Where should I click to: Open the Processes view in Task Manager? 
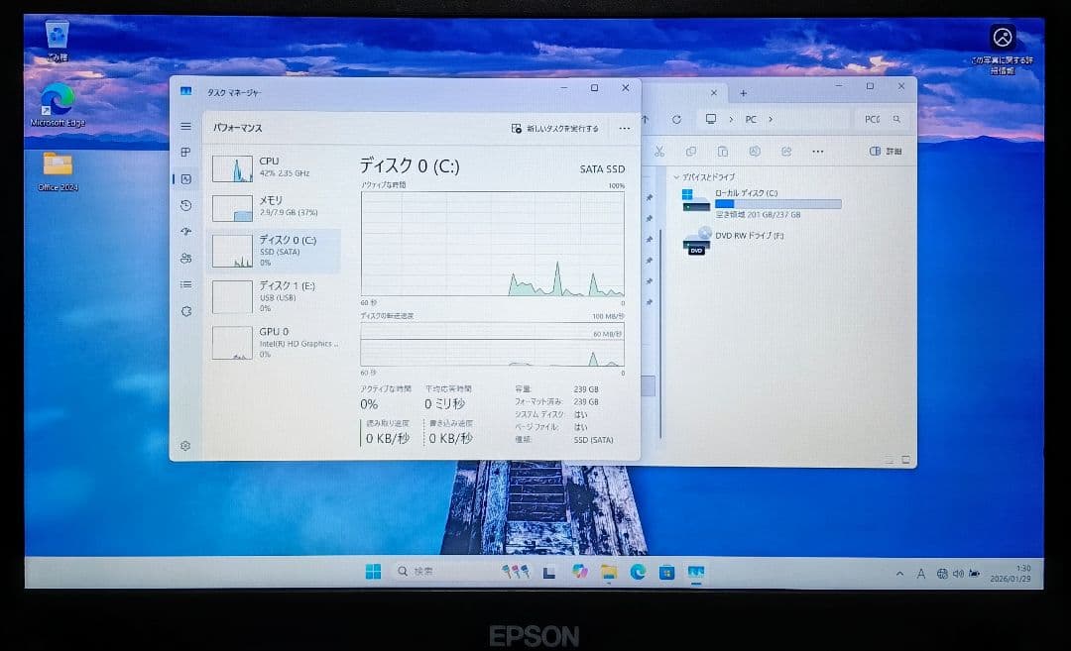click(184, 154)
